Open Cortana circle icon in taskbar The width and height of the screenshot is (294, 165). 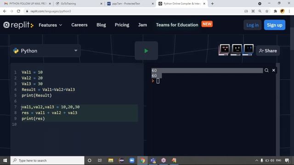click(90, 160)
